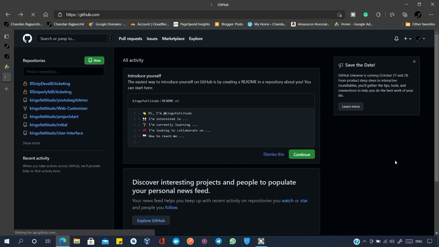Click the Grammarly extension icon
Screen dimensions: 439x247
366,15
